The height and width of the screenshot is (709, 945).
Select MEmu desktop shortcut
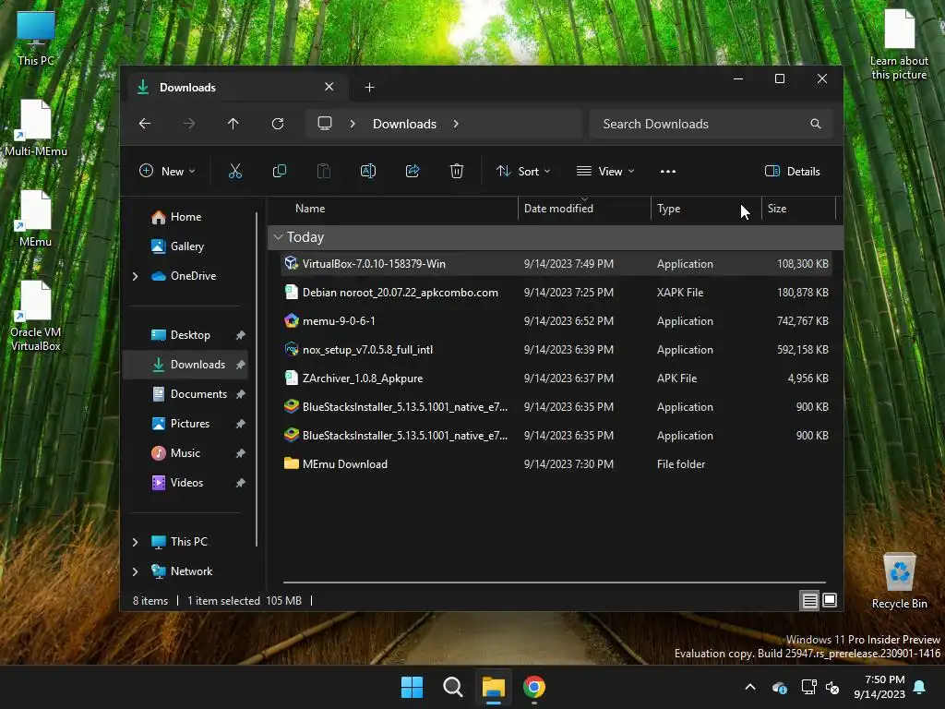(36, 218)
